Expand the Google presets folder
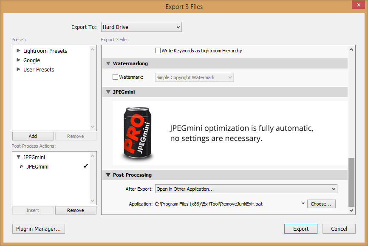The image size is (368, 246). click(19, 60)
